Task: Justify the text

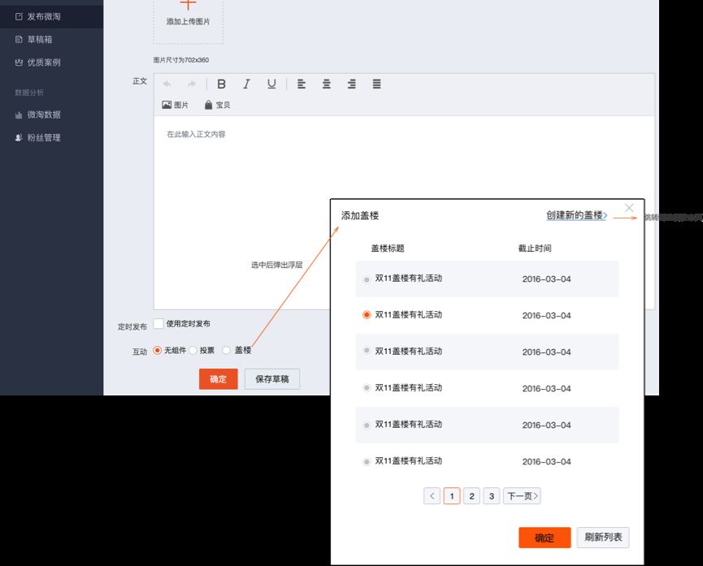Action: pos(376,84)
